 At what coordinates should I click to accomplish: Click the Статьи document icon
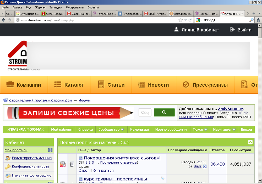[101, 85]
